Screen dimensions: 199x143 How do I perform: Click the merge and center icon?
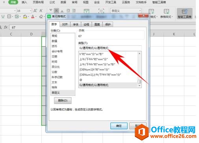pyautogui.click(x=86, y=11)
